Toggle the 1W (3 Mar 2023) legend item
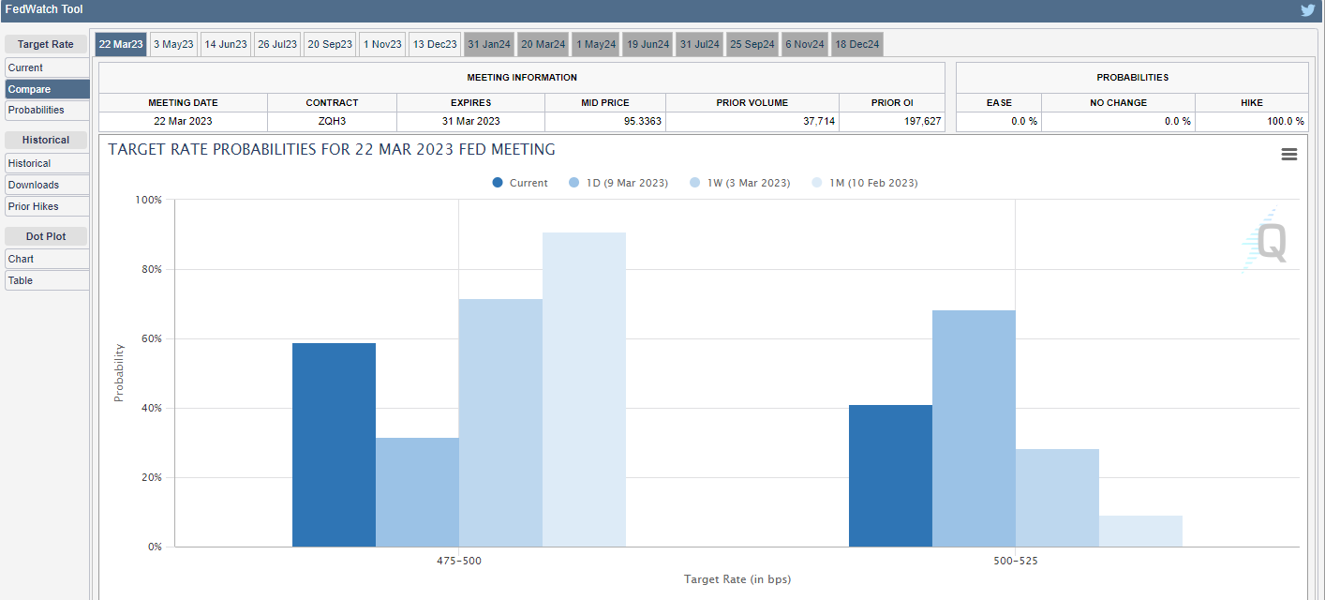 point(739,183)
